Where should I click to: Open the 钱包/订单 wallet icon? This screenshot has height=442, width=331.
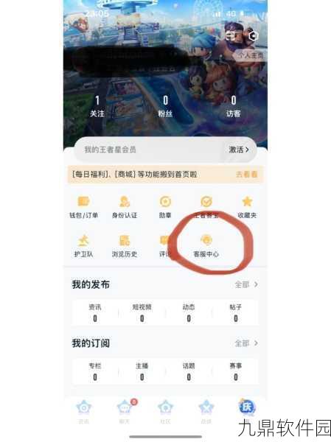click(83, 207)
